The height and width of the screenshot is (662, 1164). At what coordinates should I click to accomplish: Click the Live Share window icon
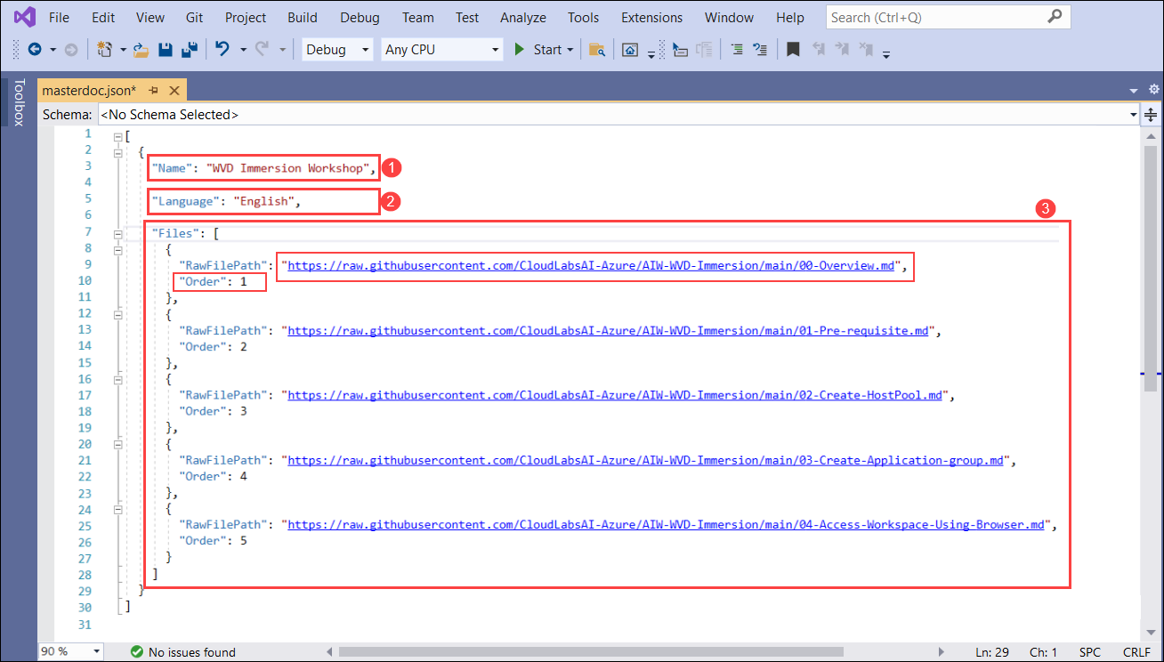point(630,50)
